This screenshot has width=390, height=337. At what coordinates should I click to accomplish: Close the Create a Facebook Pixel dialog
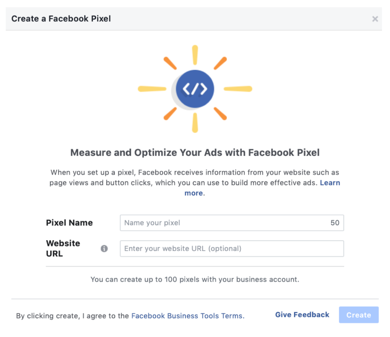pyautogui.click(x=375, y=19)
